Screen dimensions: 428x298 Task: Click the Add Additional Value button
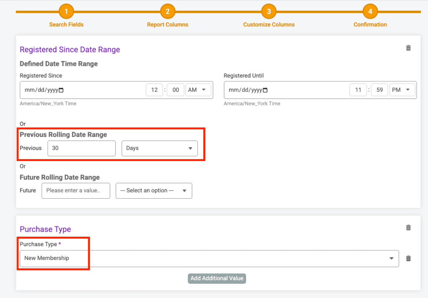(217, 278)
